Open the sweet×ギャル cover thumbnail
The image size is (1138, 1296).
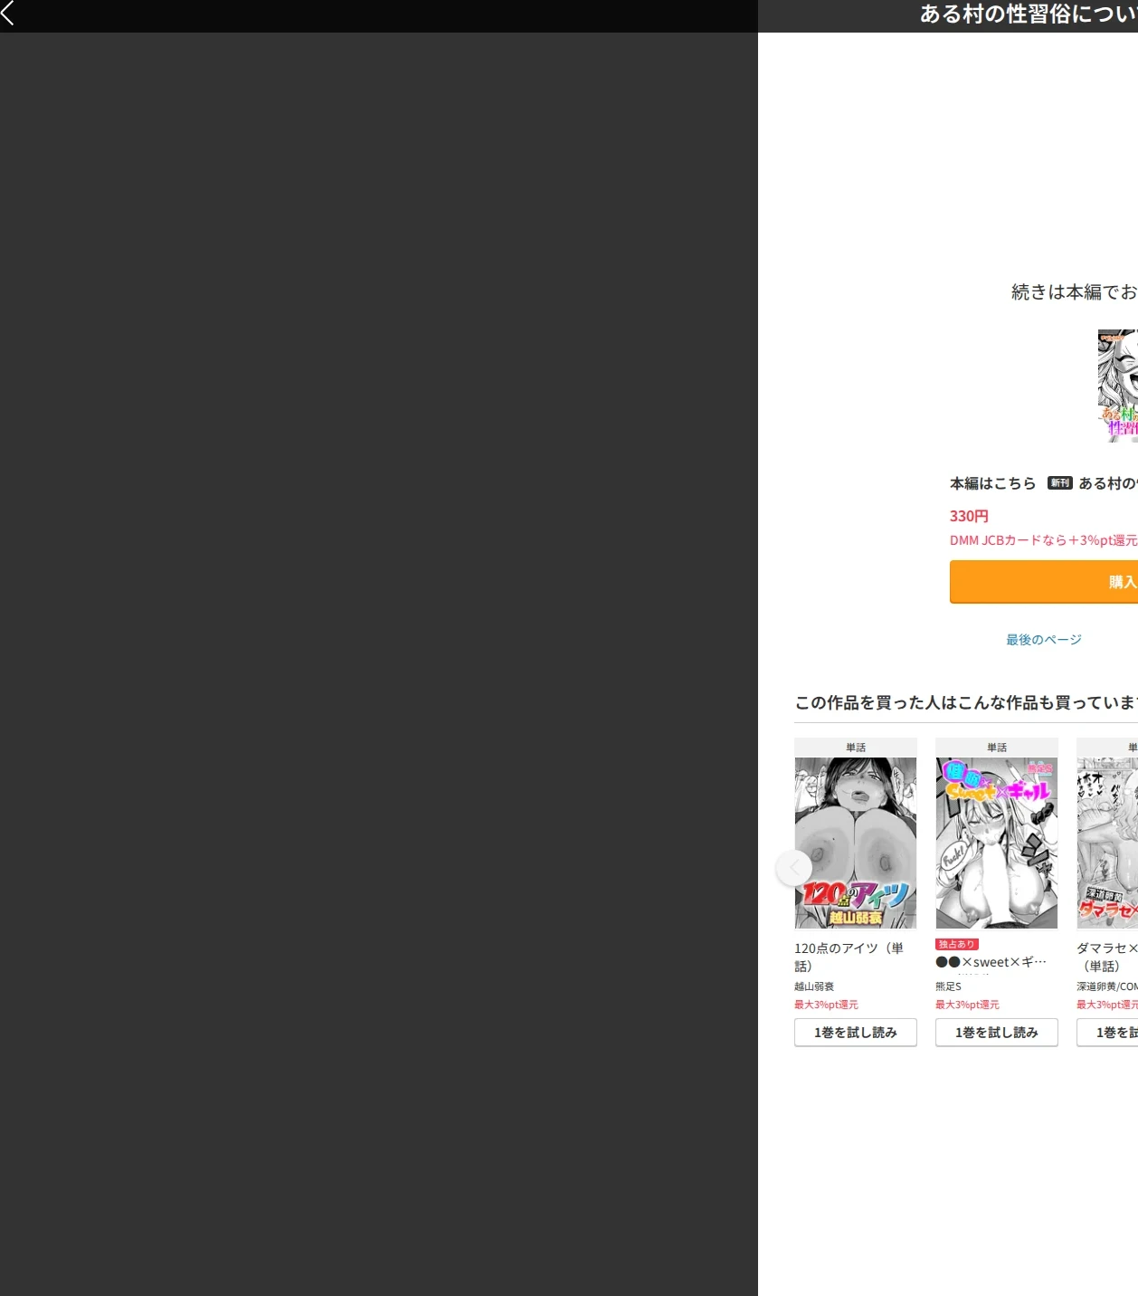[x=997, y=843]
